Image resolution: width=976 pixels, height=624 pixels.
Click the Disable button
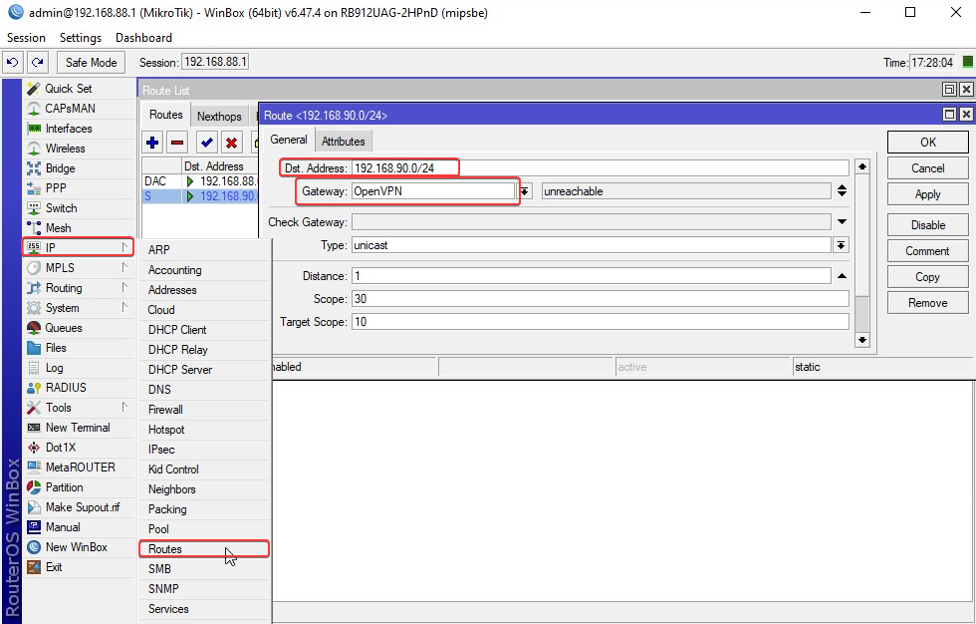927,225
